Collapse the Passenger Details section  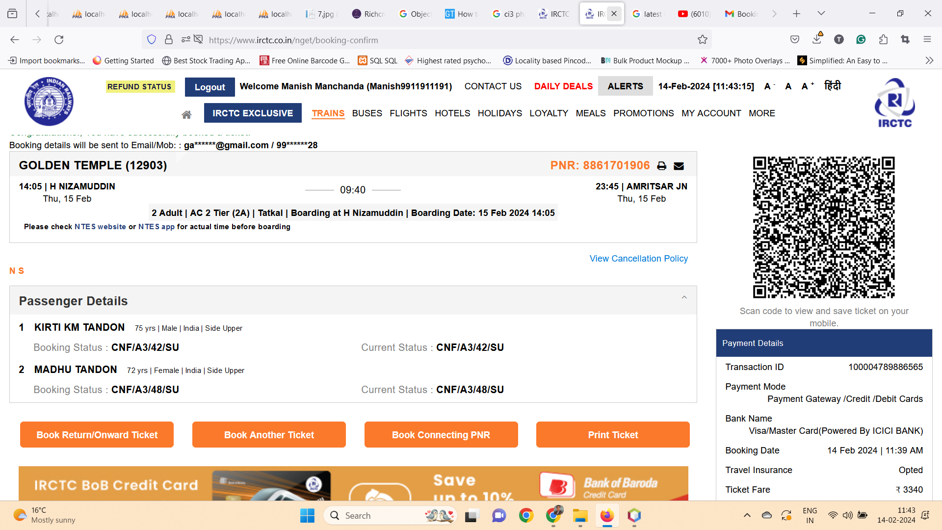684,297
